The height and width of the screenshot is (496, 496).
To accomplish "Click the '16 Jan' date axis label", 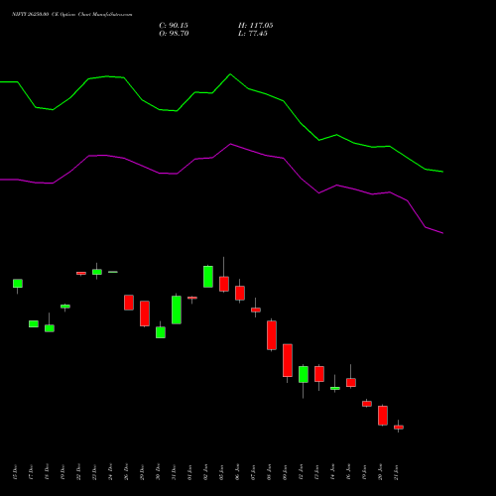I will (348, 472).
